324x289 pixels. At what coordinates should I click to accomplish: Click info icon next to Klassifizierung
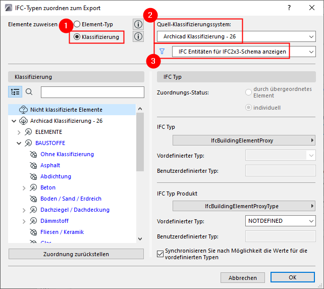pos(138,36)
